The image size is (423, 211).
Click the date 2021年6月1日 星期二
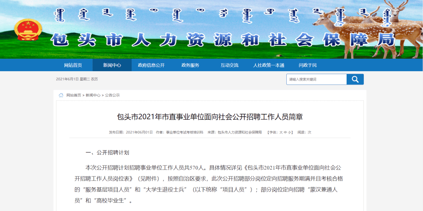click(72, 79)
